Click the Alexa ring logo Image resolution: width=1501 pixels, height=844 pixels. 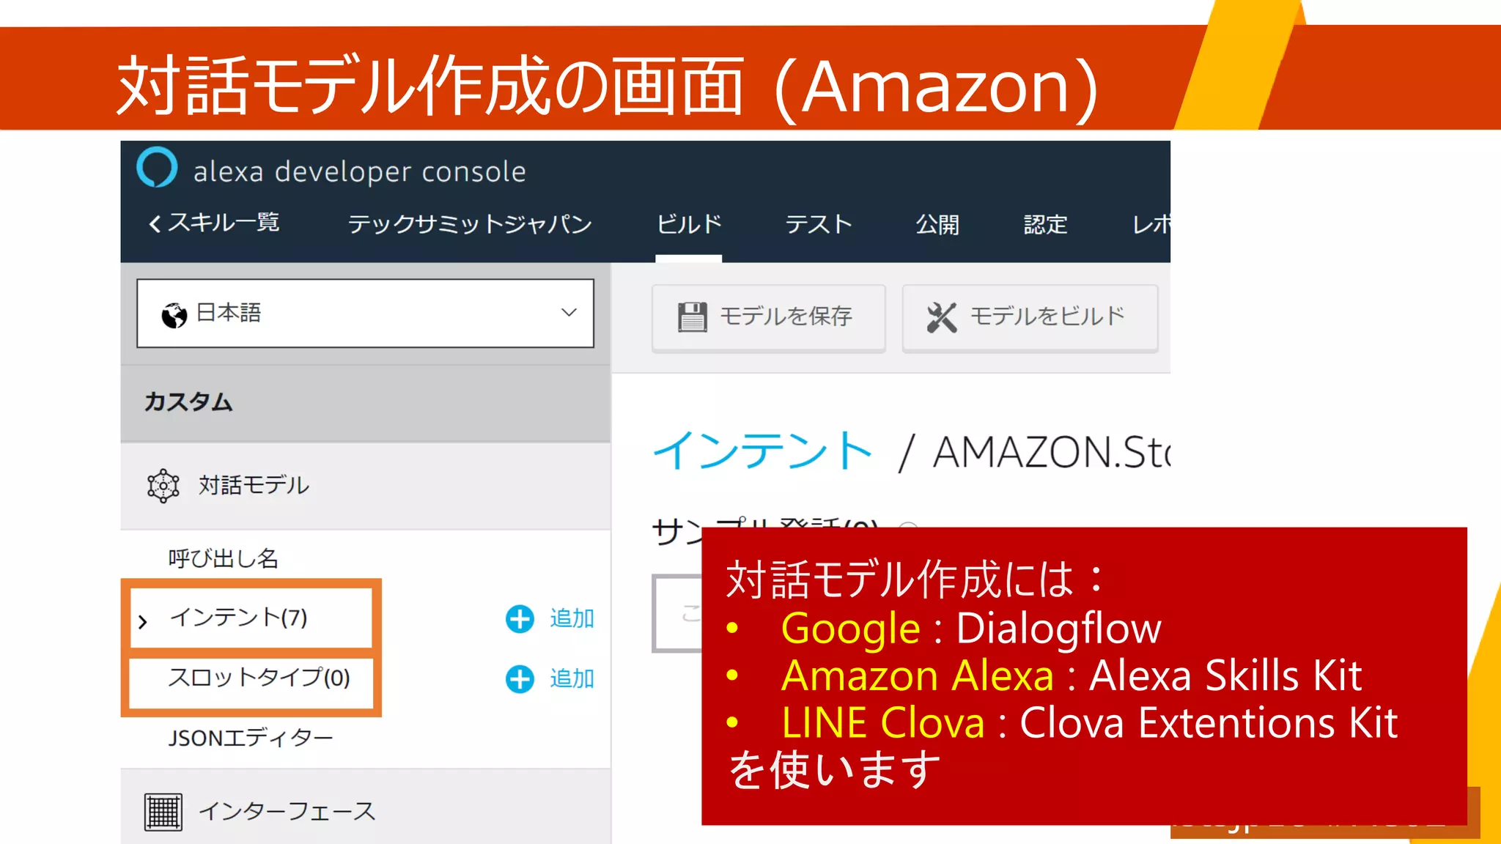[157, 168]
